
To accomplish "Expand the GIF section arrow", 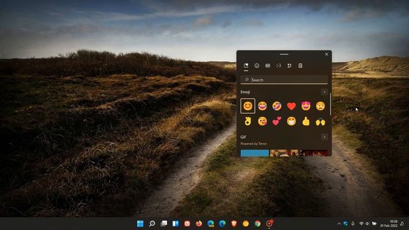I will [324, 137].
